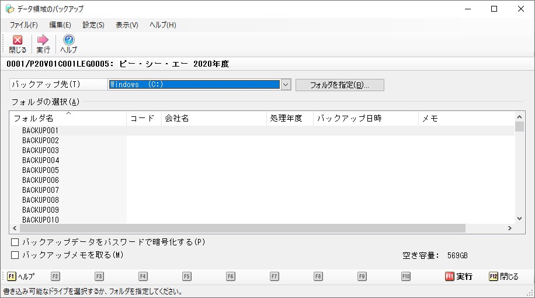This screenshot has width=535, height=298.
Task: Open the 表示(V) menu
Action: click(x=127, y=25)
